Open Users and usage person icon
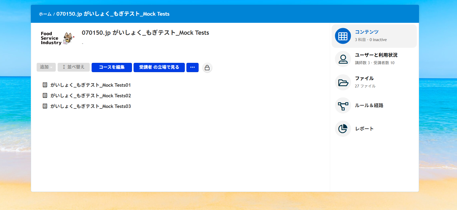Viewport: 457px width, 210px height. pyautogui.click(x=343, y=59)
